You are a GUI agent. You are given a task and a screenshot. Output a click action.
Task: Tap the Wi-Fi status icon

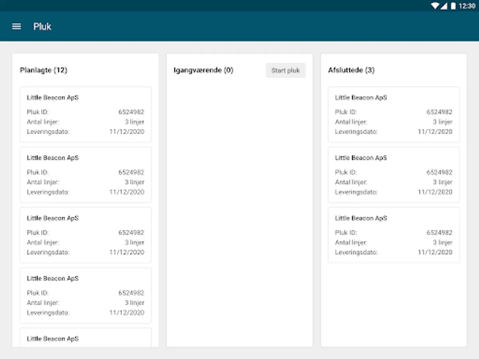(x=435, y=6)
